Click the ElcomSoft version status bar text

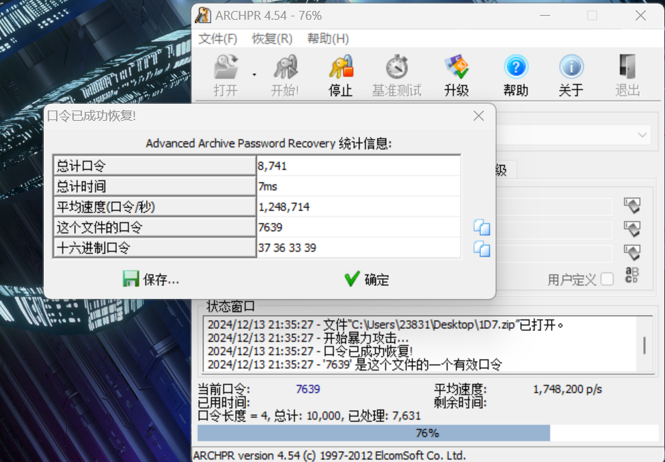tap(329, 455)
